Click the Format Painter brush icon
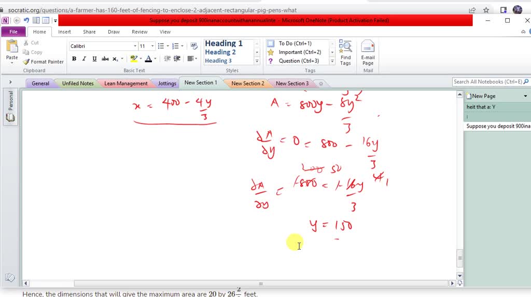The height and width of the screenshot is (297, 531). click(27, 62)
